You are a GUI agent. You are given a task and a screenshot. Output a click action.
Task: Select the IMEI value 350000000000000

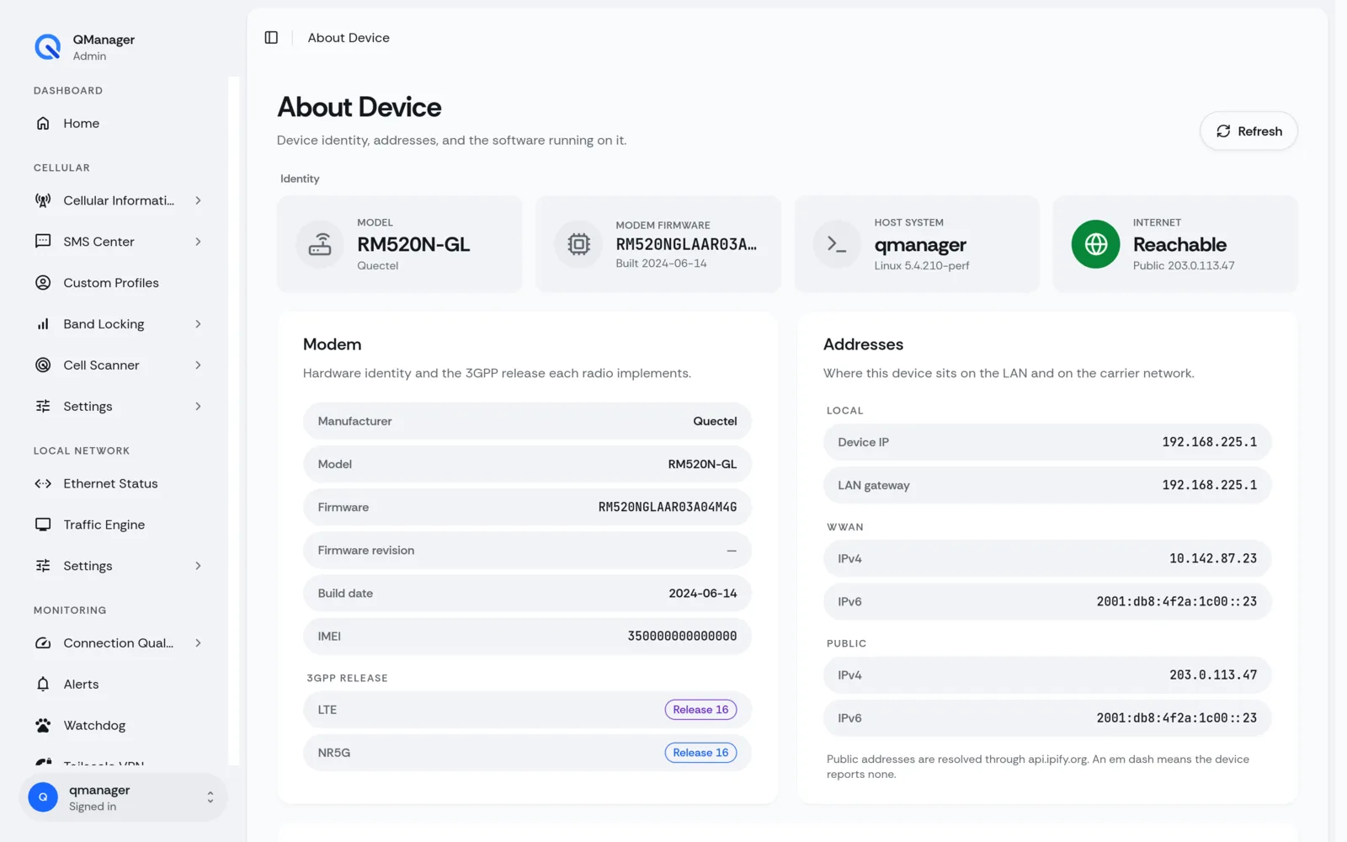click(x=682, y=637)
